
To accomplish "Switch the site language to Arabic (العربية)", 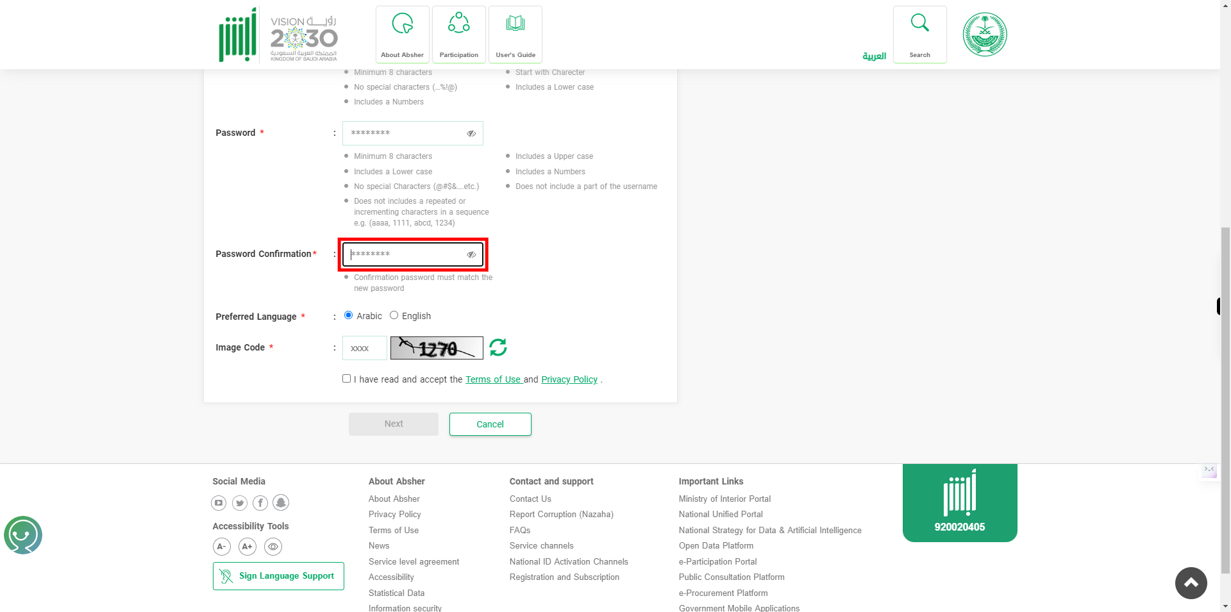I will click(874, 56).
